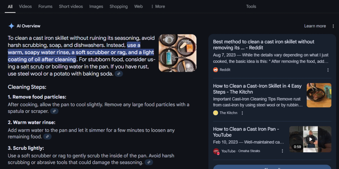Open three-dot menu for the YouTube result
Image resolution: width=339 pixels, height=169 pixels.
point(282,151)
